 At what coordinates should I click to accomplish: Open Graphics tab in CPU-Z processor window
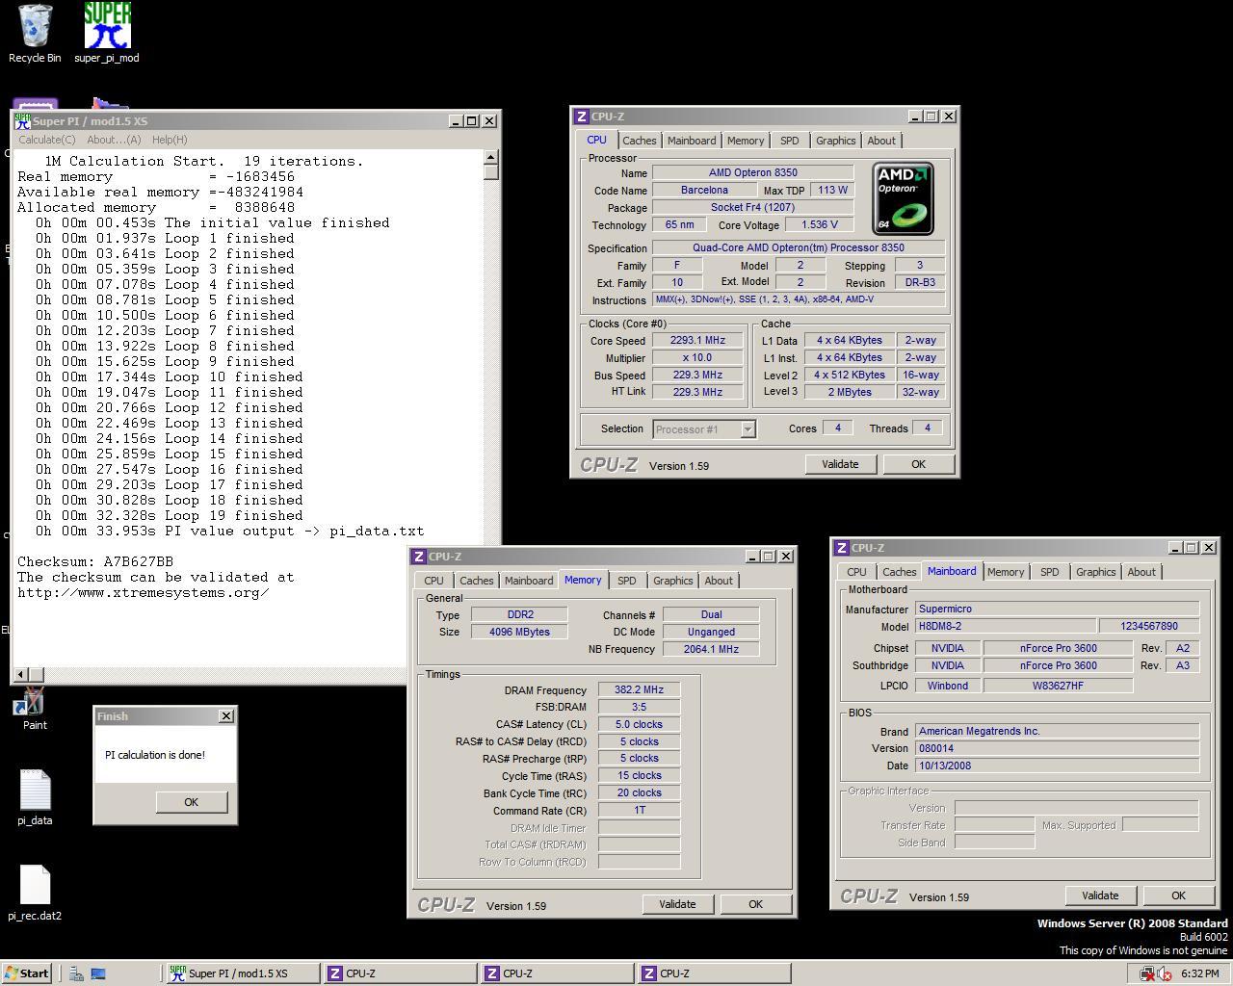point(835,141)
